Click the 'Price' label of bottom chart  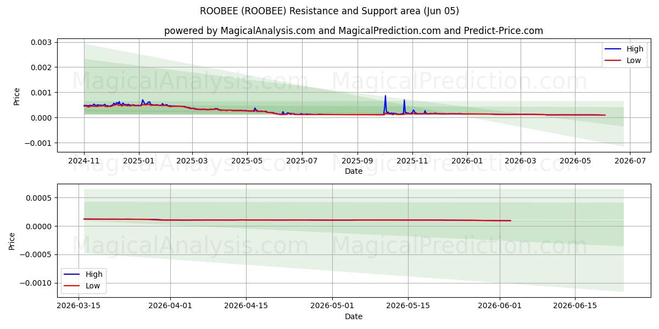(x=12, y=241)
